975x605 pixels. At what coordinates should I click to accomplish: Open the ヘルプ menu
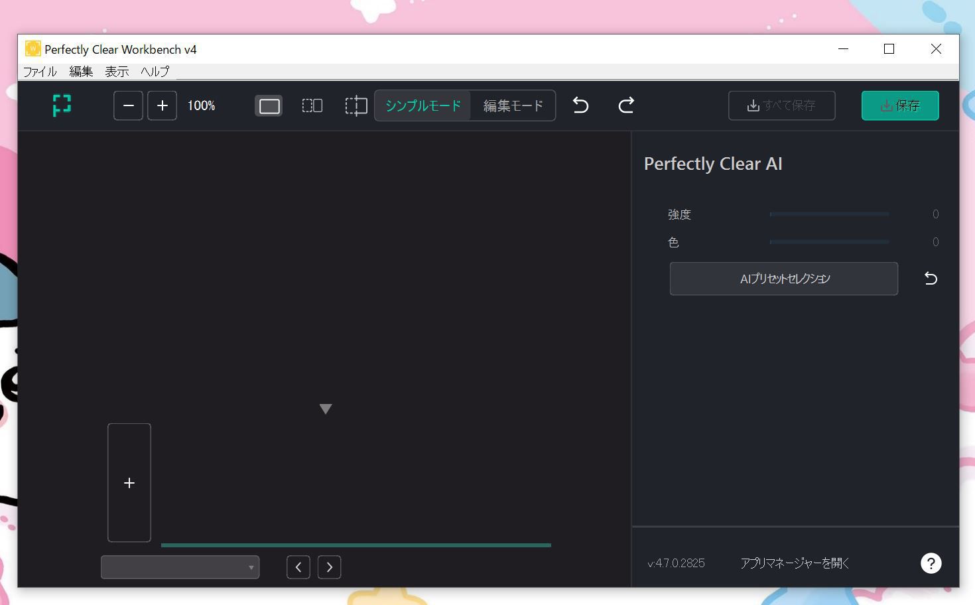coord(155,71)
